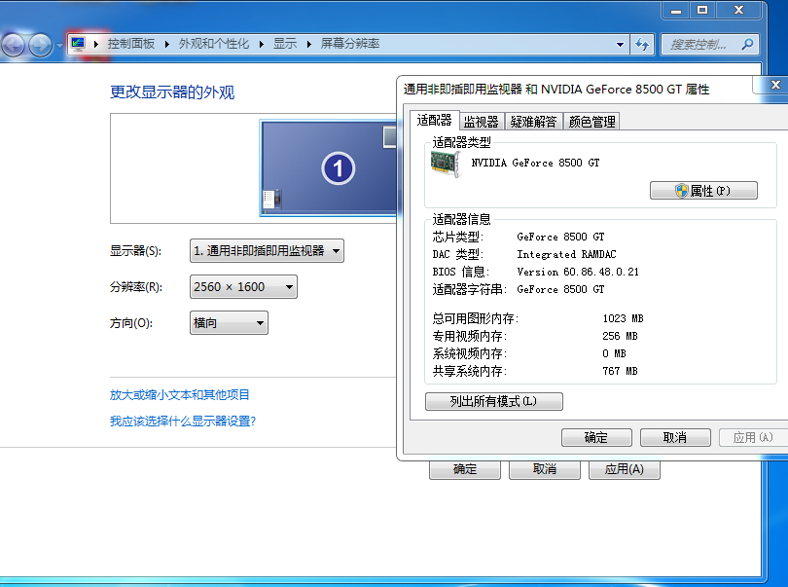Click the Back navigation arrow
788x587 pixels.
(x=14, y=45)
